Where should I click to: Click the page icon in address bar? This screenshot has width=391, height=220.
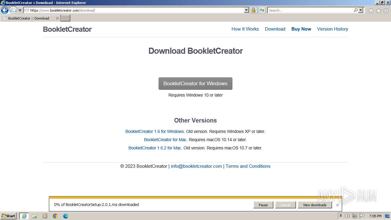point(27,10)
